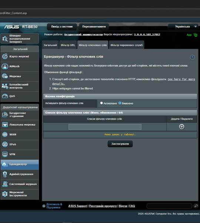Viewport: 200px width, 223px height.
Task: Select the Вимкнено radio button
Action: [120, 103]
